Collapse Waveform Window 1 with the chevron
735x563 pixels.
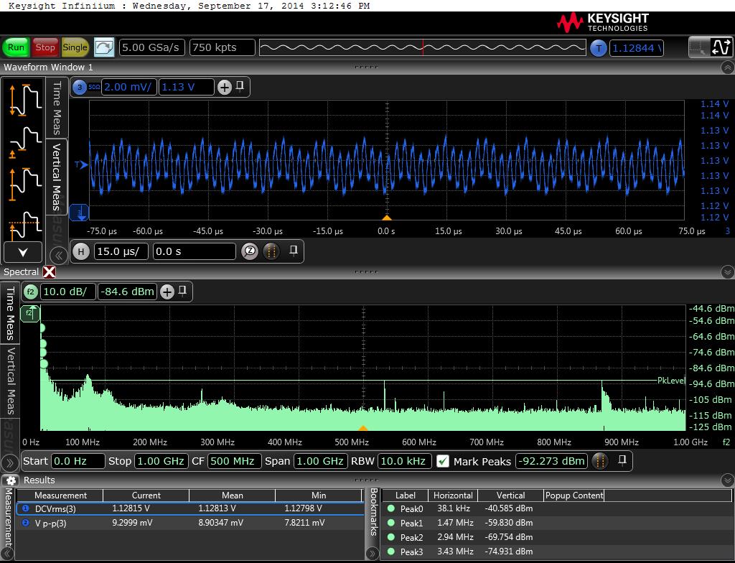click(726, 68)
